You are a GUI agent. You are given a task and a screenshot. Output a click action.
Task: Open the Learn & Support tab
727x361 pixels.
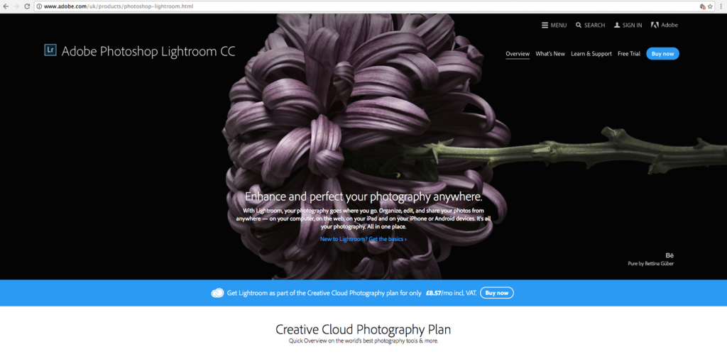click(x=591, y=54)
